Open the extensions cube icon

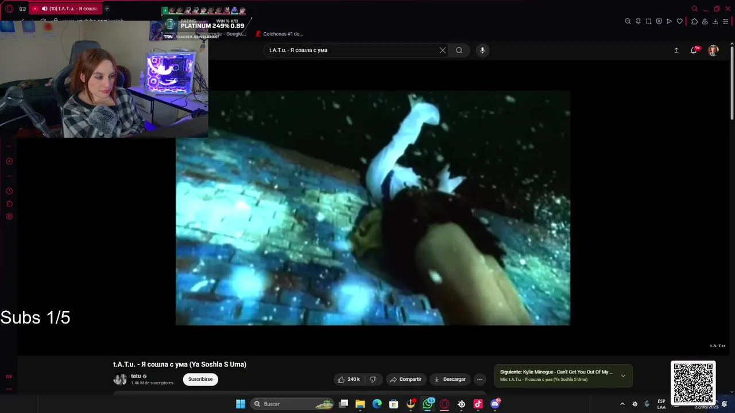[694, 21]
